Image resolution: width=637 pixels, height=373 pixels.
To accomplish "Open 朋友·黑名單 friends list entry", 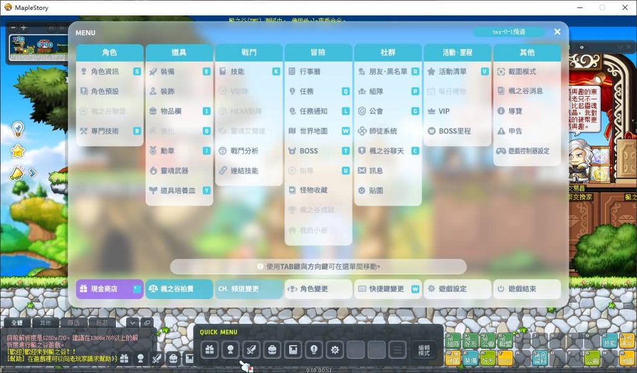I will point(388,71).
